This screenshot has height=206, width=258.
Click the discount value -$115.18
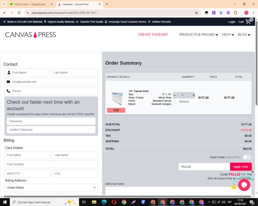pyautogui.click(x=246, y=130)
